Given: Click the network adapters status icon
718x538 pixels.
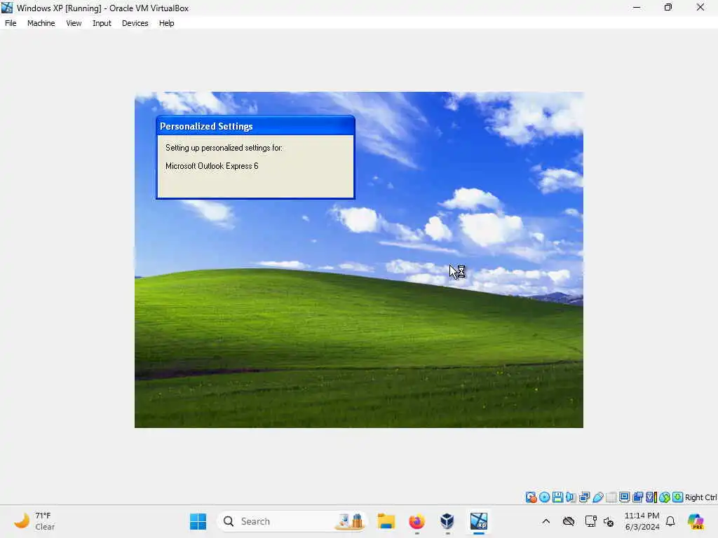Looking at the screenshot, I should [584, 497].
